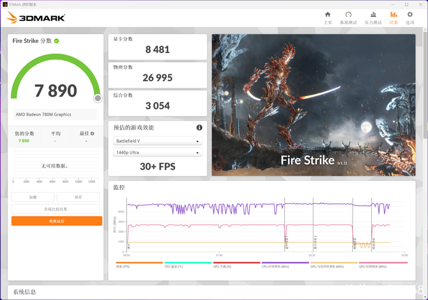
Task: Click the 3DMARK logo
Action: pos(36,18)
